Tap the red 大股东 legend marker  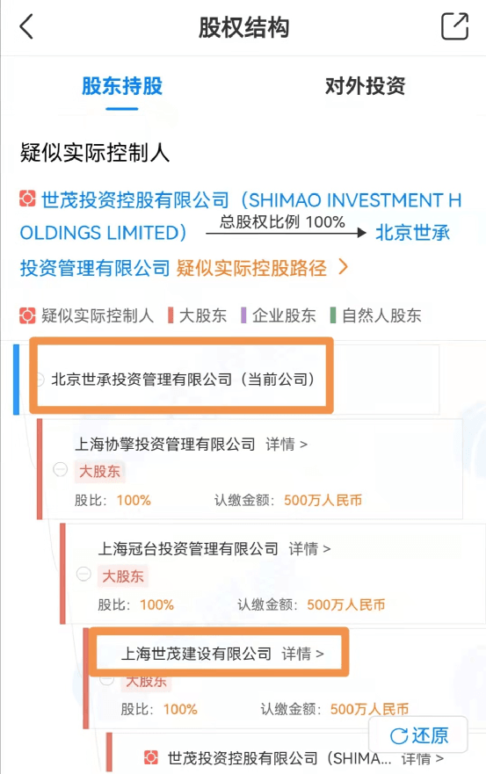point(170,315)
